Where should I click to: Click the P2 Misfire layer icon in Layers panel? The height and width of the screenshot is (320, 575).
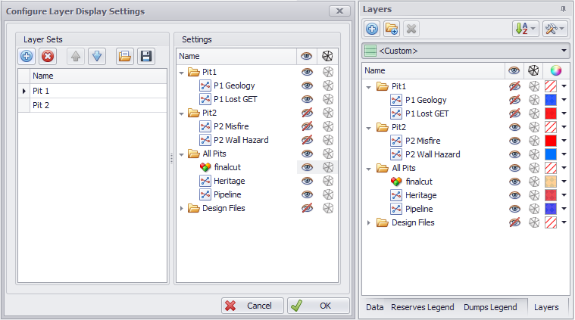tap(396, 141)
